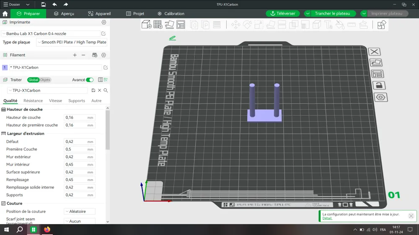This screenshot has width=419, height=235.
Task: Switch process scope to Objets
Action: [45, 80]
